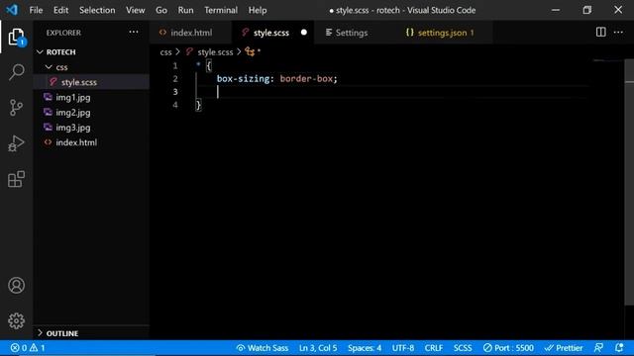Open the File menu
Viewport: 634px width, 356px height.
point(36,10)
